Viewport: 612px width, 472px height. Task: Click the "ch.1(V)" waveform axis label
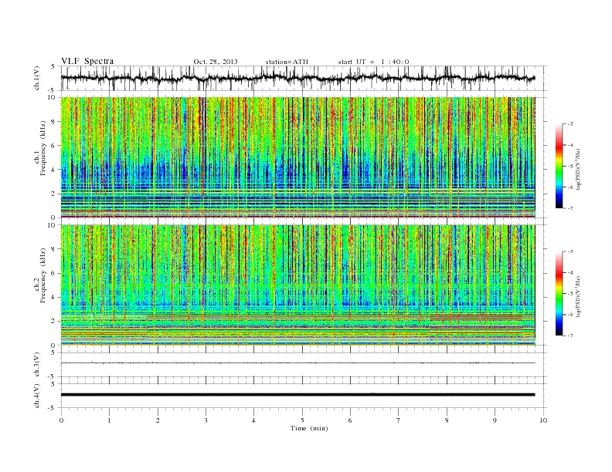coord(37,78)
